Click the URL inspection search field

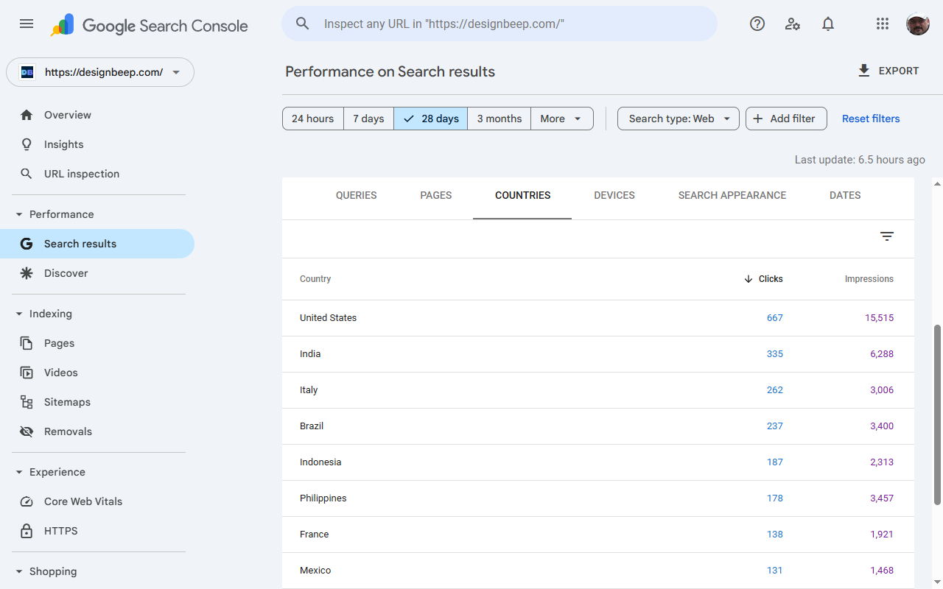point(501,24)
